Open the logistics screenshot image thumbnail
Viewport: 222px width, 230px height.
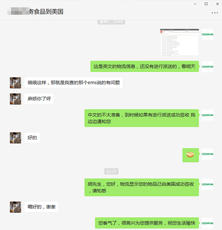point(179,42)
